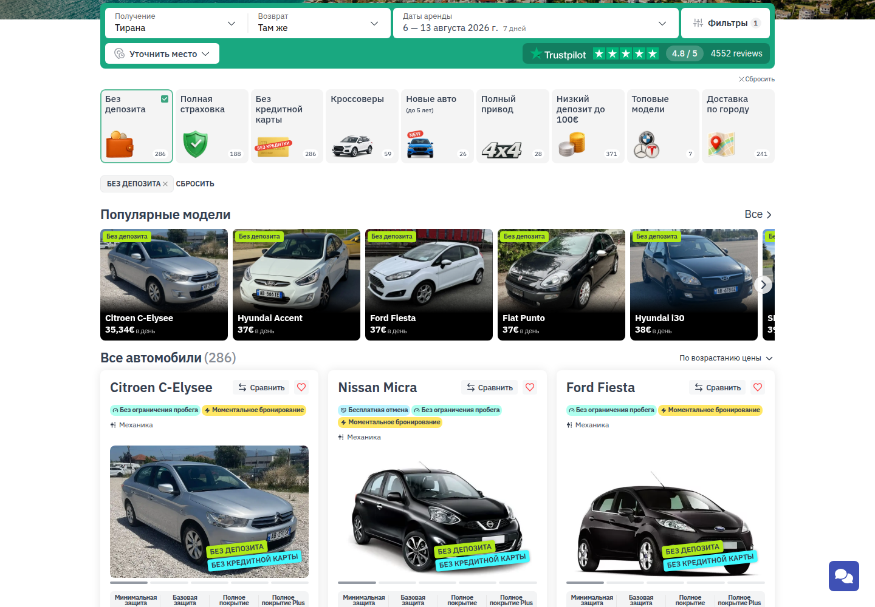Click the Trustpilot star logo
875x607 pixels.
click(536, 53)
